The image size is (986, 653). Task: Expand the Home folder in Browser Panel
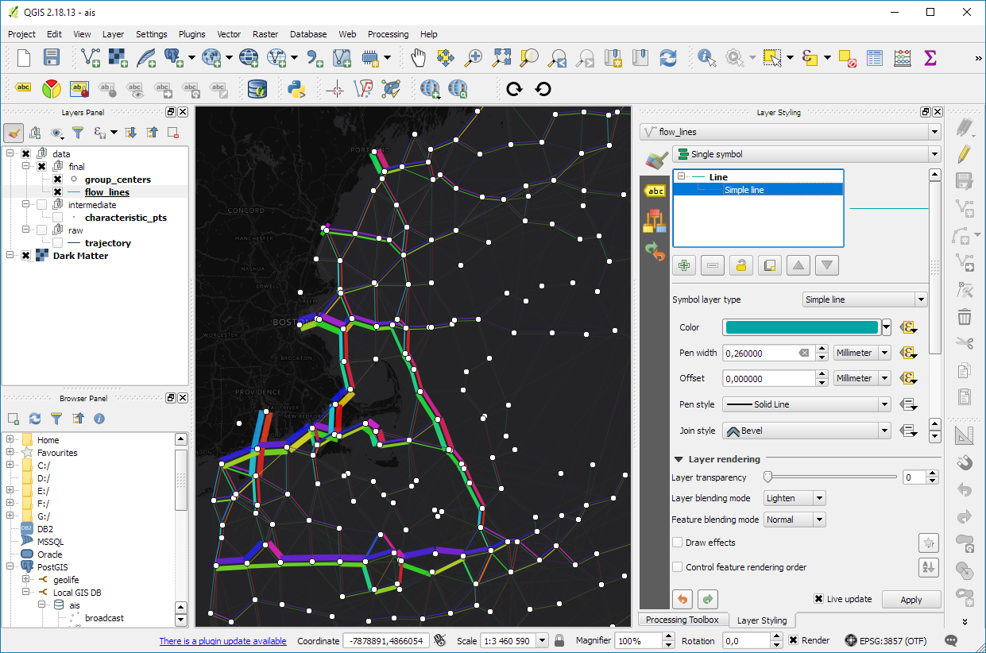coord(10,440)
